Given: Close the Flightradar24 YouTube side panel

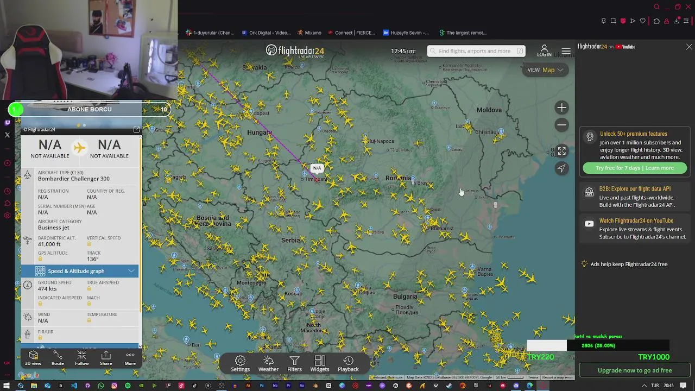Looking at the screenshot, I should pyautogui.click(x=689, y=47).
